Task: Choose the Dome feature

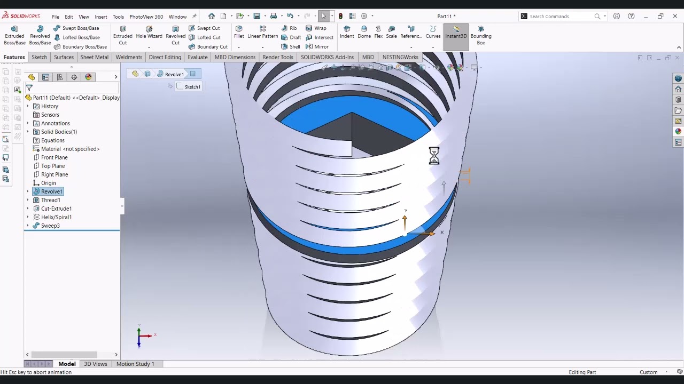Action: (364, 32)
